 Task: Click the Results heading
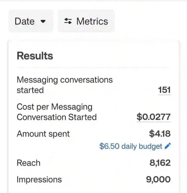35,56
